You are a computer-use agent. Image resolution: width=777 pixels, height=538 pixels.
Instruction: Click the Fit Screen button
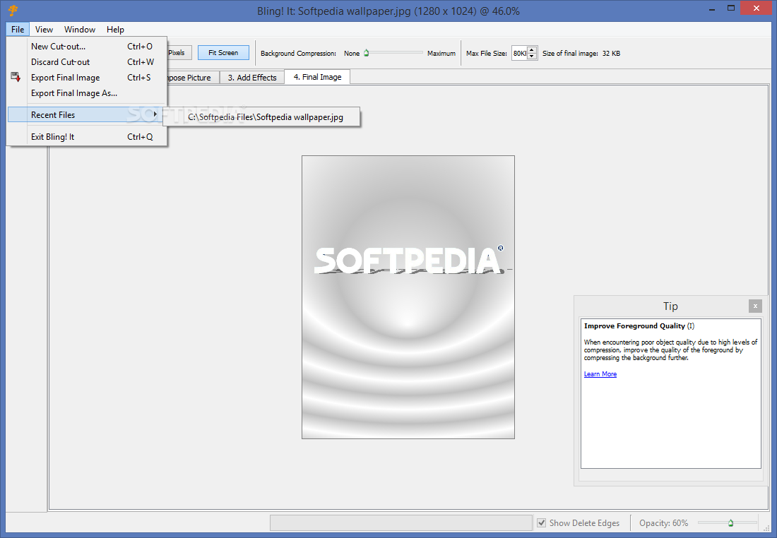point(223,52)
